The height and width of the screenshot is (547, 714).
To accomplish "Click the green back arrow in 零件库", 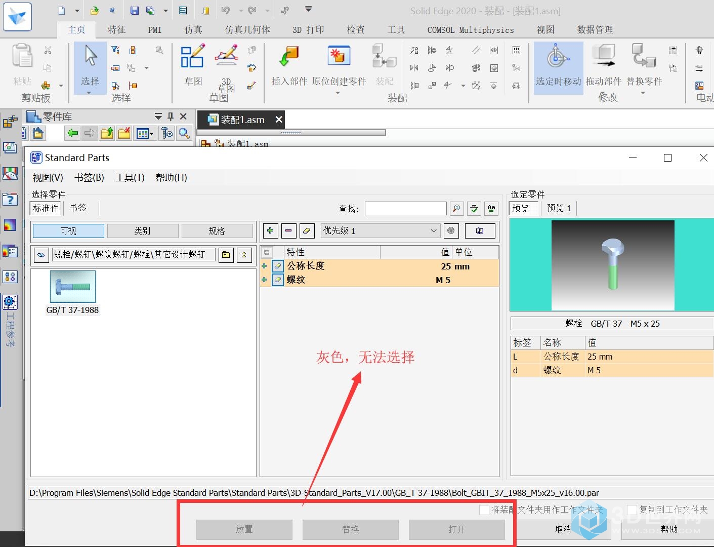I will [x=72, y=133].
